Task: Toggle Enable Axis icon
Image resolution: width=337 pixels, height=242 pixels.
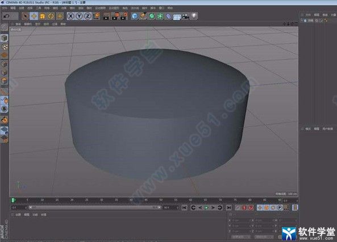Action: pos(5,92)
